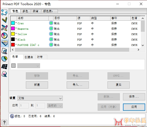The image size is (147, 127).
Task: Select the spot color swatch fan tool
Action: pos(4,43)
